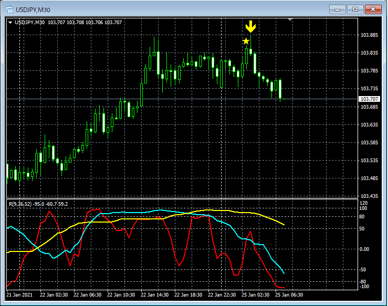Click the indicator label R(9,26,52) -95.0 -60.7 59.2

[38, 204]
